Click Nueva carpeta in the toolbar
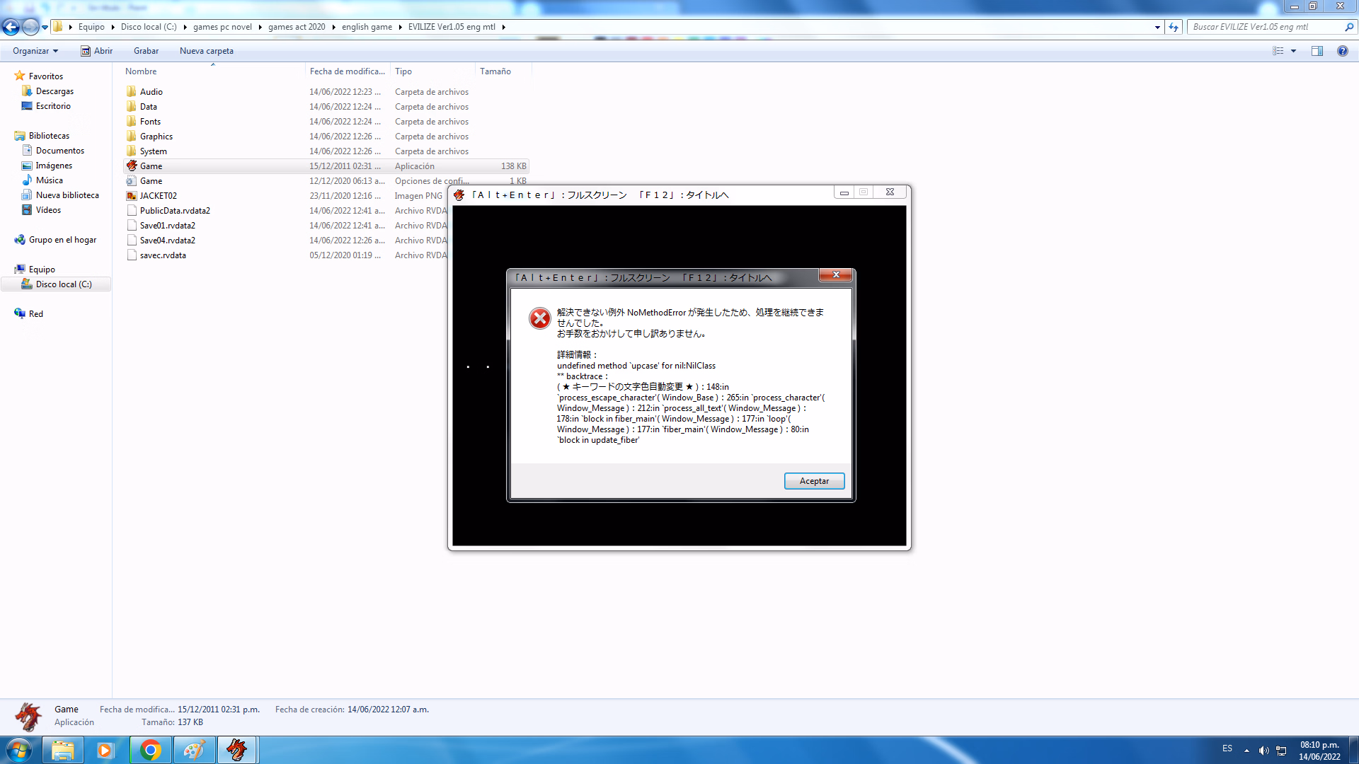This screenshot has width=1359, height=764. pyautogui.click(x=206, y=51)
